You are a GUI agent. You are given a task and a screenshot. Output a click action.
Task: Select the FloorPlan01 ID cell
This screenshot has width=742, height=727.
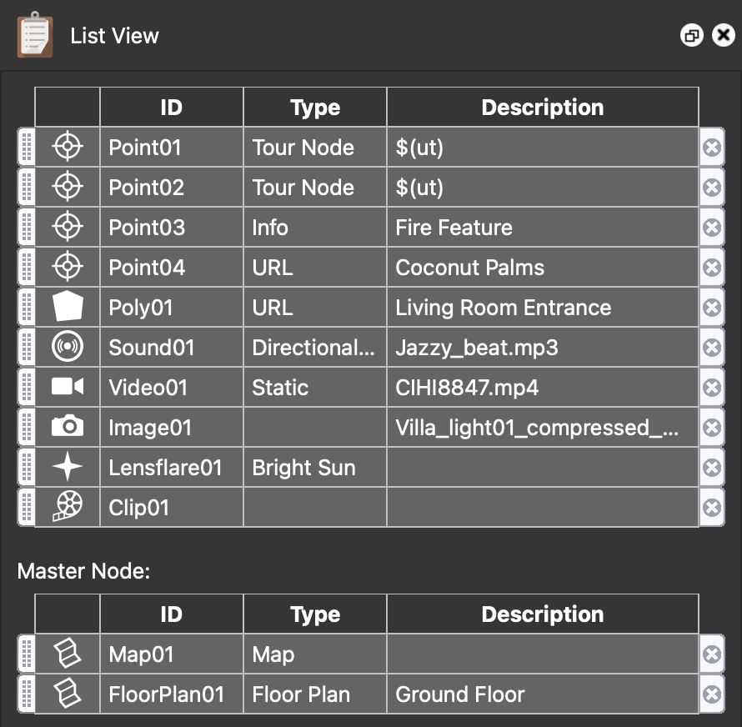point(171,694)
